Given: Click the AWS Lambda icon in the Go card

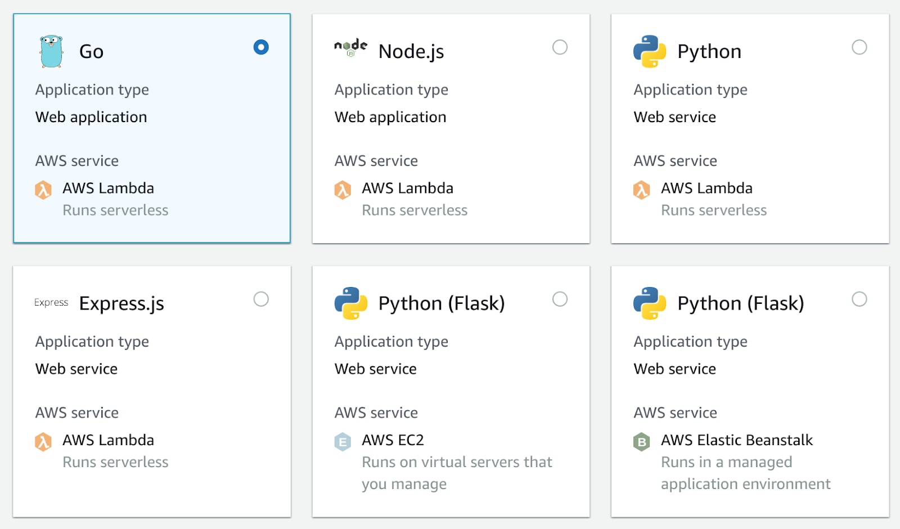Looking at the screenshot, I should [x=43, y=190].
